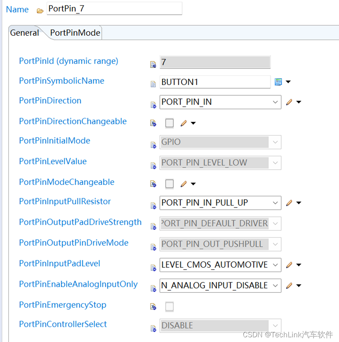
Task: Click the pencil icon for PortPinEnableAnalogInputOnly
Action: pyautogui.click(x=289, y=285)
